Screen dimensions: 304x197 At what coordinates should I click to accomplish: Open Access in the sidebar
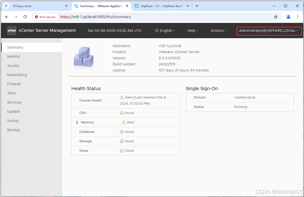tap(32, 66)
